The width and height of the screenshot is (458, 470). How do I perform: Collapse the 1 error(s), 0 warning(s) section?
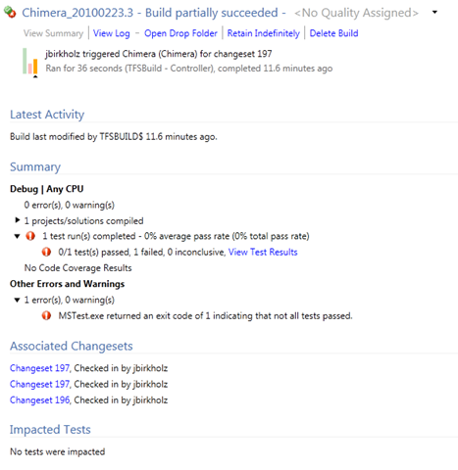coord(18,300)
